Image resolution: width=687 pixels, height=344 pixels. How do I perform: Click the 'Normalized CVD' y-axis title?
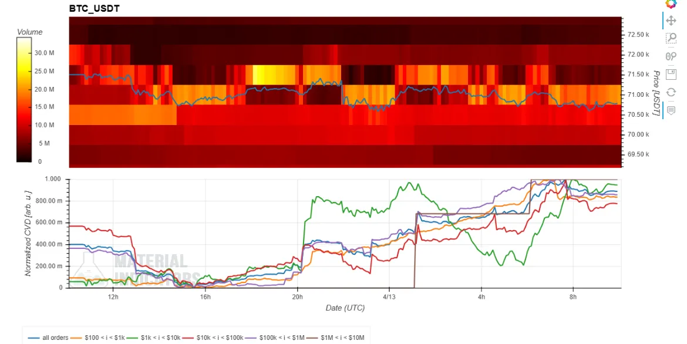28,233
